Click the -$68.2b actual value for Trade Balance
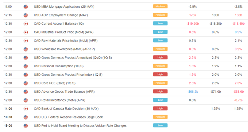Image resolution: width=248 pixels, height=132 pixels. (193, 92)
